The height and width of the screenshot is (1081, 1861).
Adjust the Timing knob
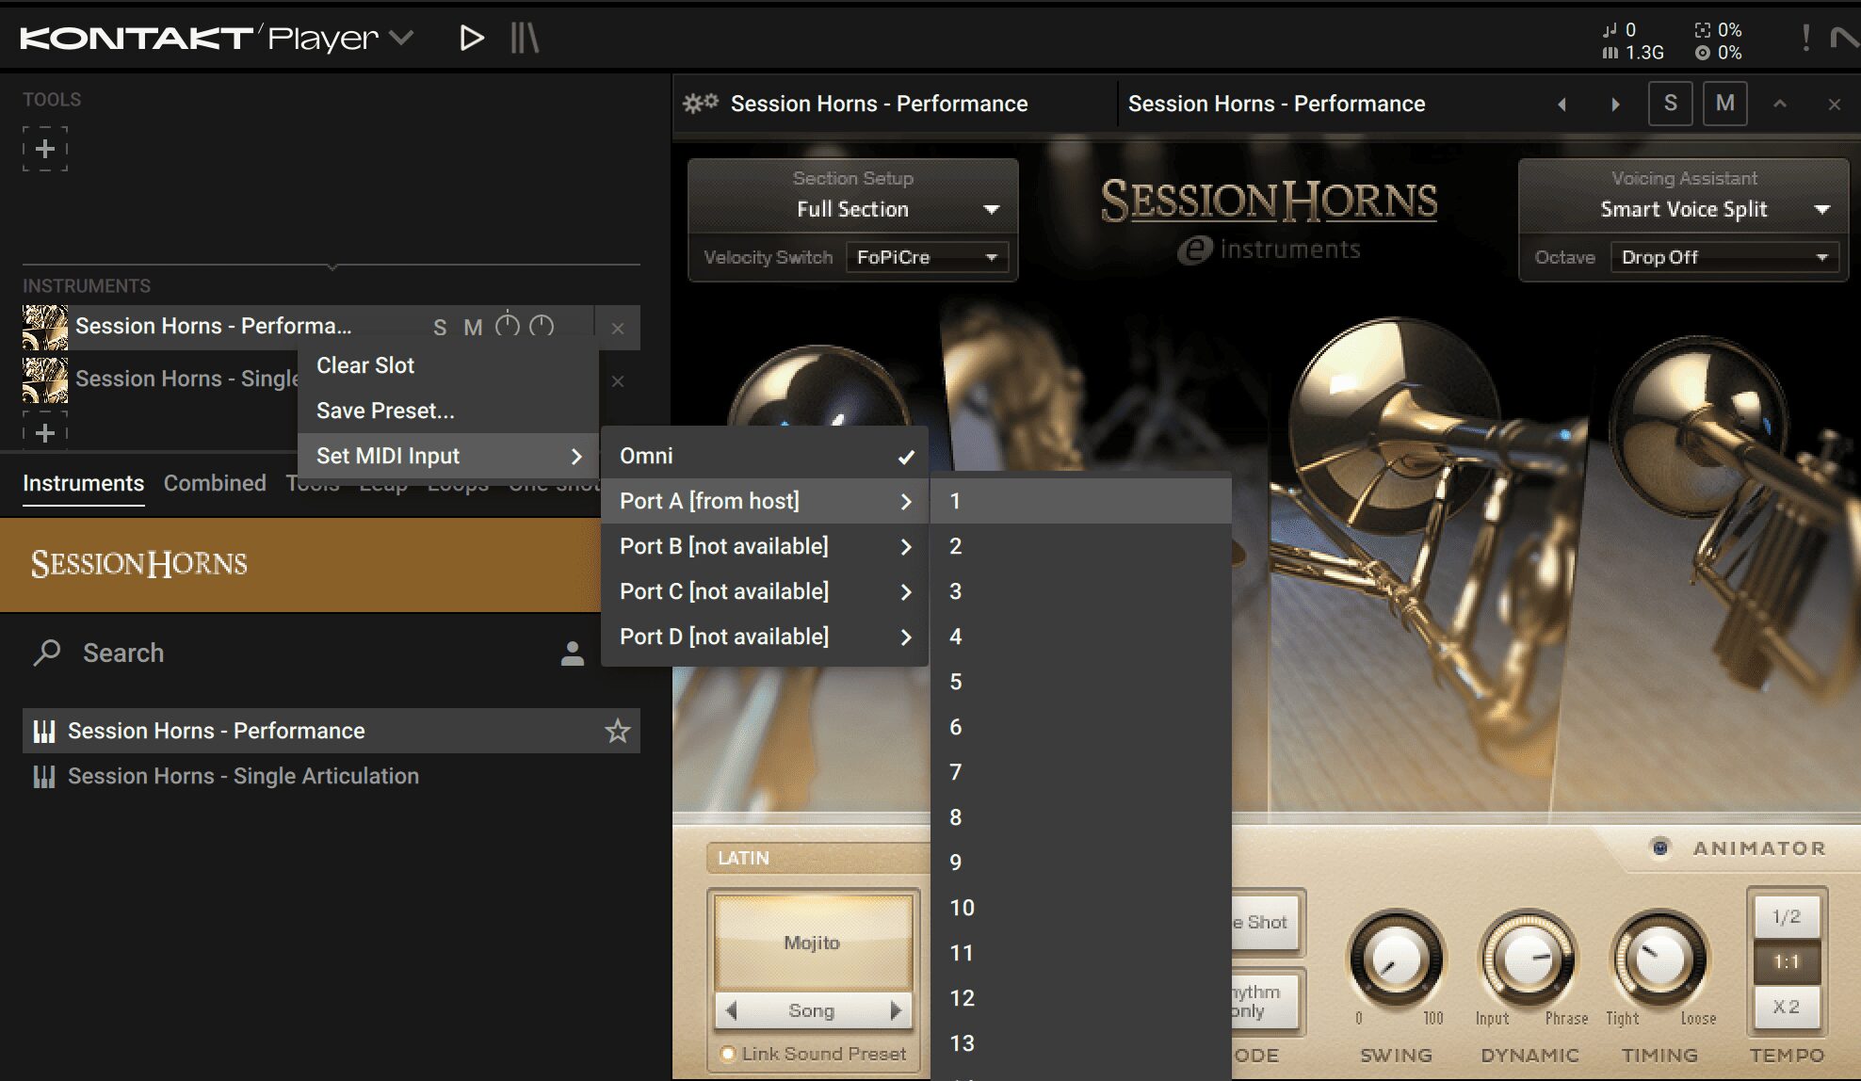point(1660,960)
